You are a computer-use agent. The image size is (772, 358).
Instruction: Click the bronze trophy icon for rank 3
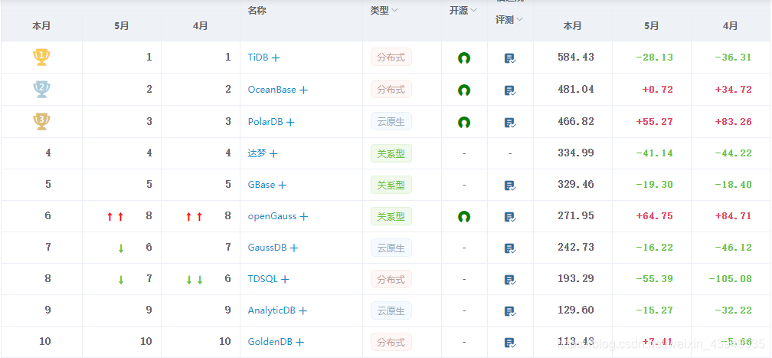coord(41,121)
